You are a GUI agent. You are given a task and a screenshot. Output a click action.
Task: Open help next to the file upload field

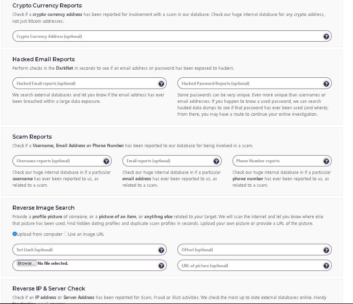(x=161, y=265)
